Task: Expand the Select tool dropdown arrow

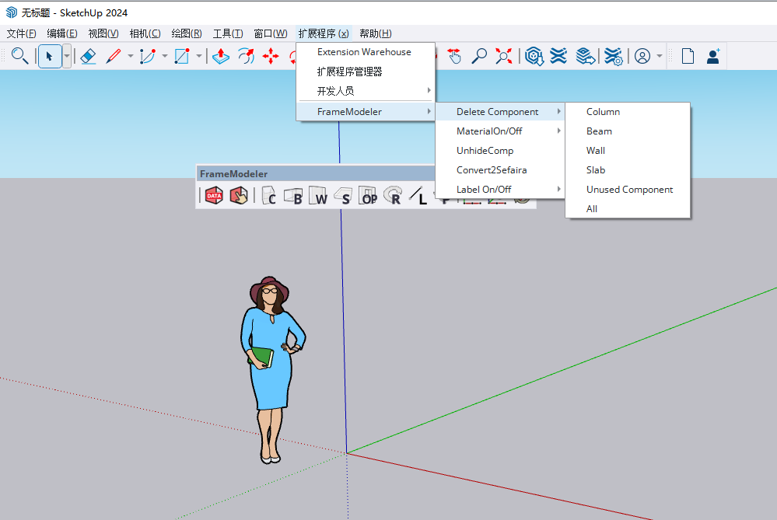Action: click(x=67, y=56)
